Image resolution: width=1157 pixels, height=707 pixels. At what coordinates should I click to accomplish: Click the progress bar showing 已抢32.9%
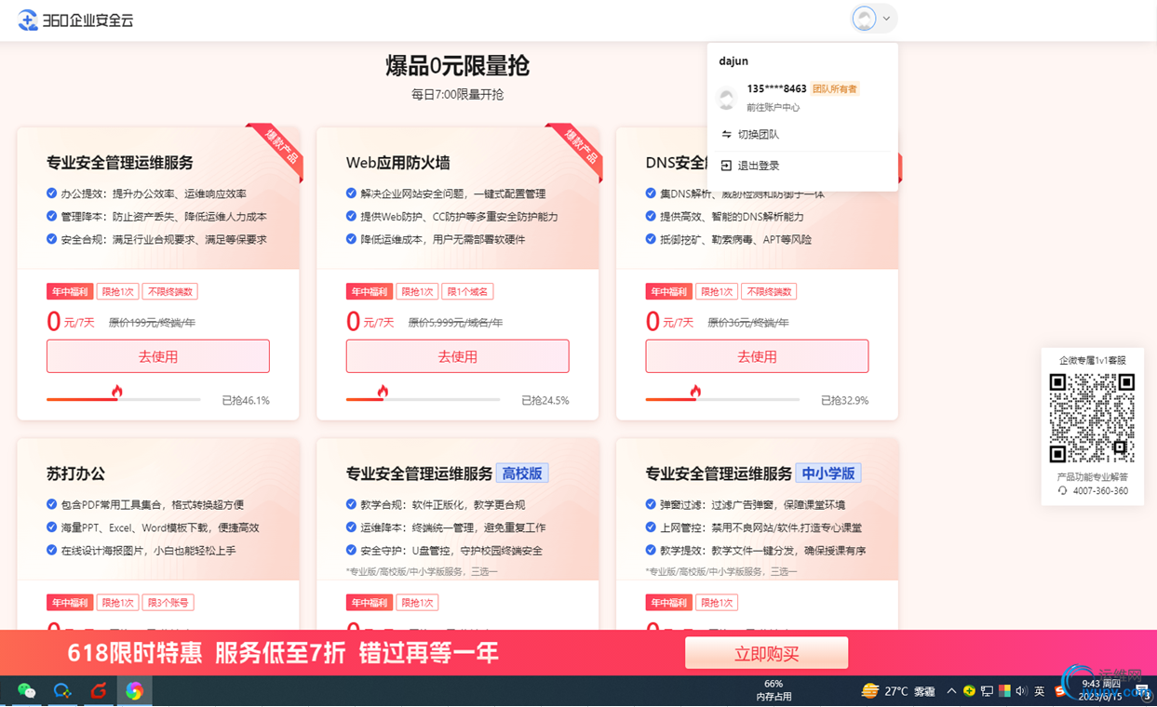(722, 399)
